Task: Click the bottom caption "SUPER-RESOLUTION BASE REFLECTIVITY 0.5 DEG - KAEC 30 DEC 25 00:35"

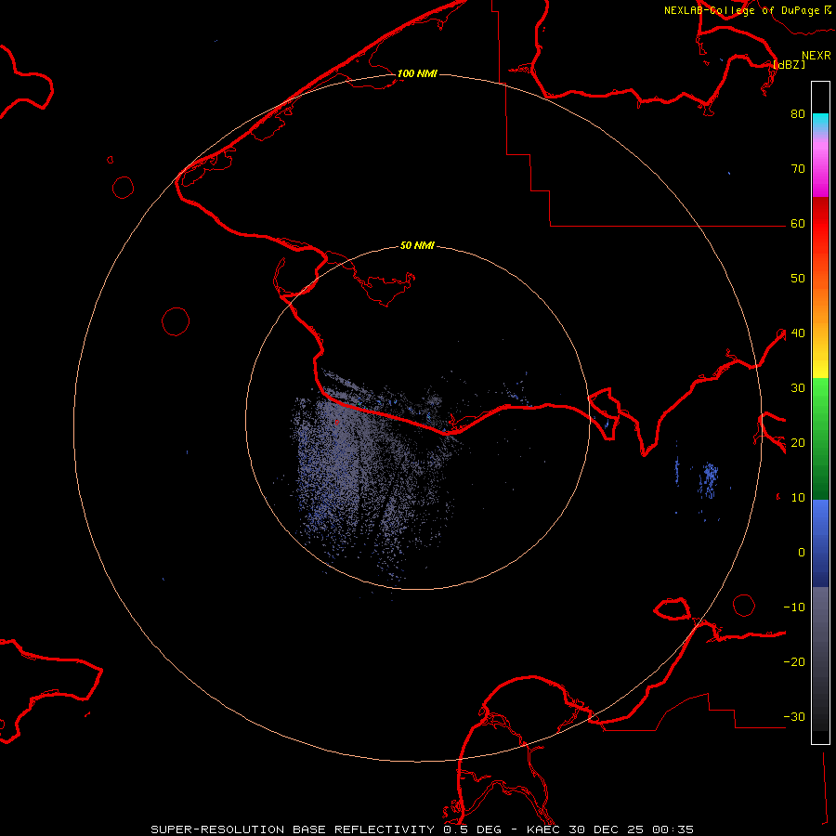Action: pos(423,829)
